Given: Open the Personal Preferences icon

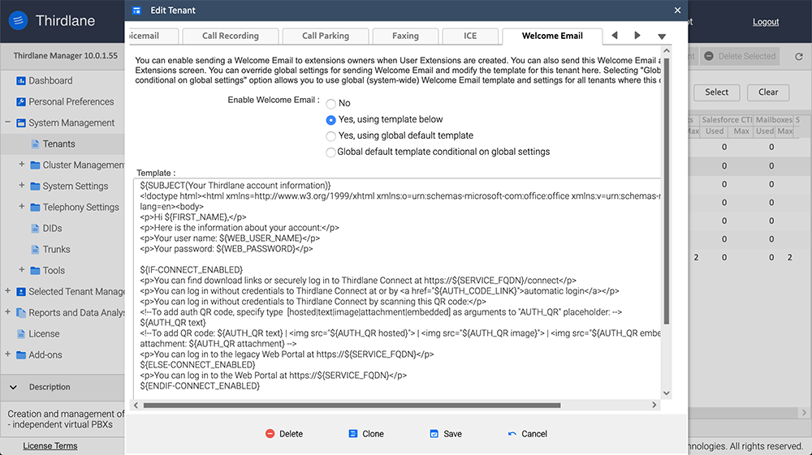Looking at the screenshot, I should click(x=21, y=102).
